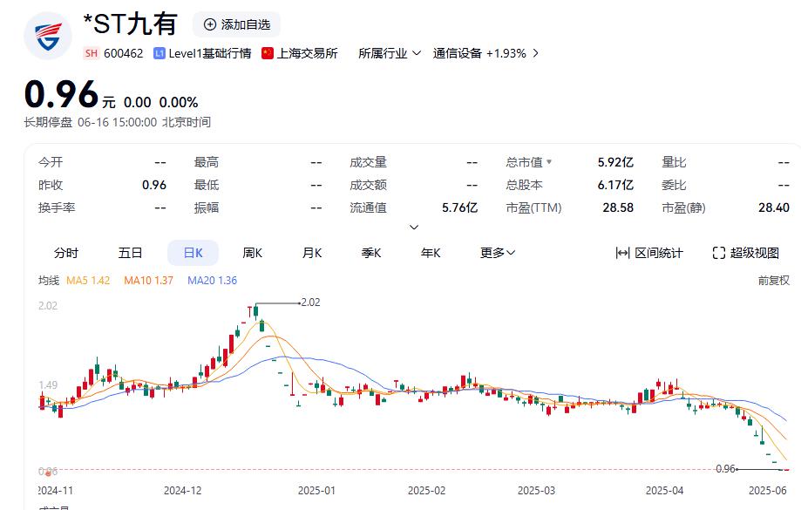Click the *ST九有 company logo
This screenshot has height=510, width=801.
coord(48,36)
